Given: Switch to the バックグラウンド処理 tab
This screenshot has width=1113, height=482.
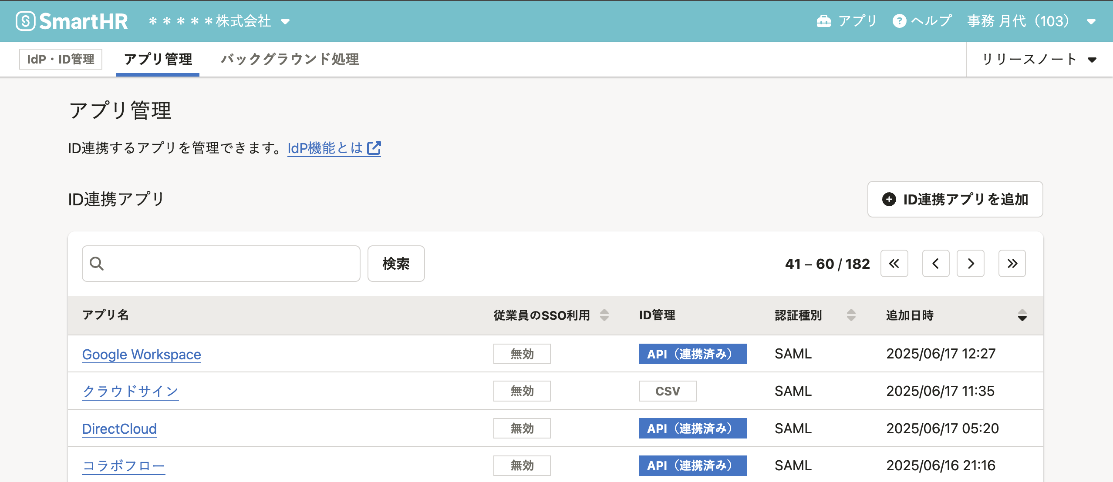Looking at the screenshot, I should [x=290, y=59].
